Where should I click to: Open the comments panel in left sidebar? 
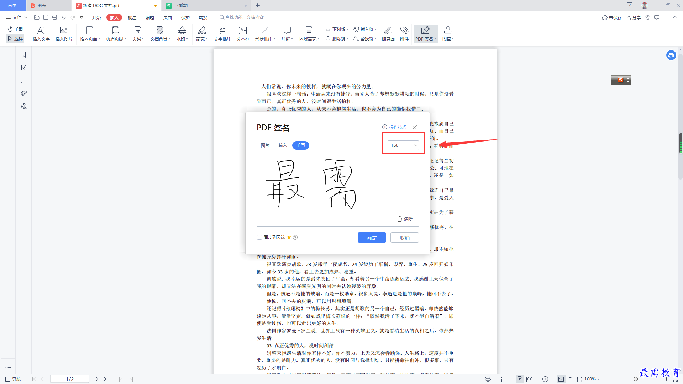(24, 80)
